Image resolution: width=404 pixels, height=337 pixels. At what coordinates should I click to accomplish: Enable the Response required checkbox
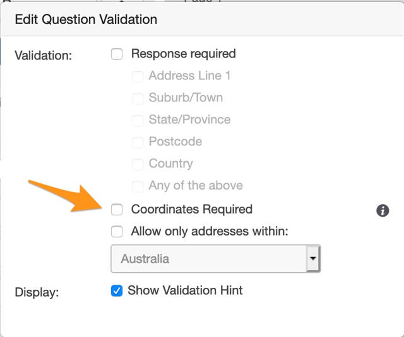click(117, 54)
